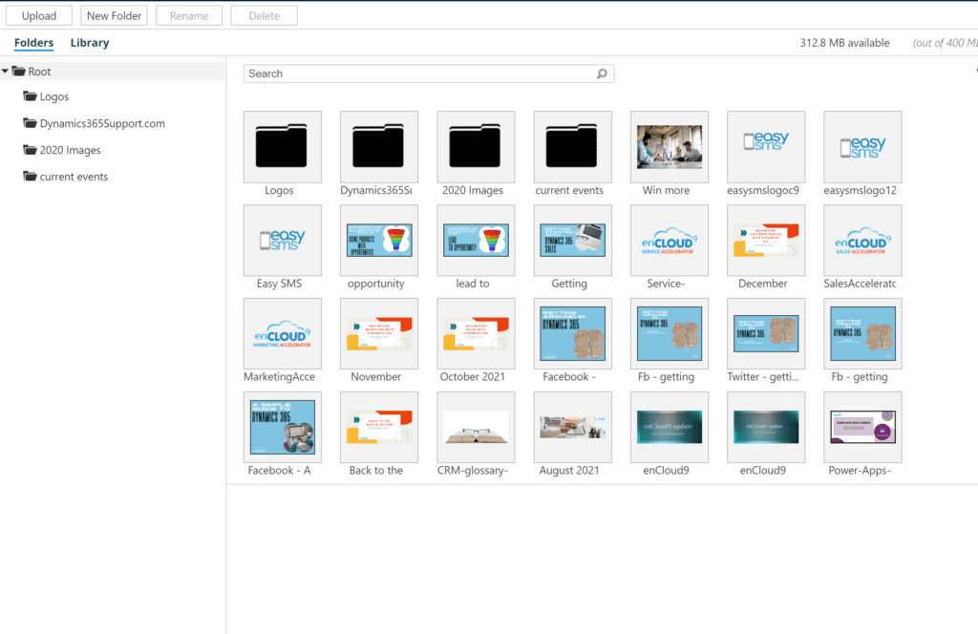Open the 2020 Images folder icon in grid
Screen dimensions: 978x634
476,146
